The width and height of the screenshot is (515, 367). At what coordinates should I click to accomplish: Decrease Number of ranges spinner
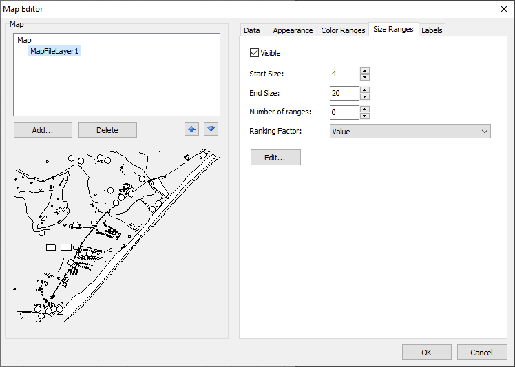[x=365, y=116]
